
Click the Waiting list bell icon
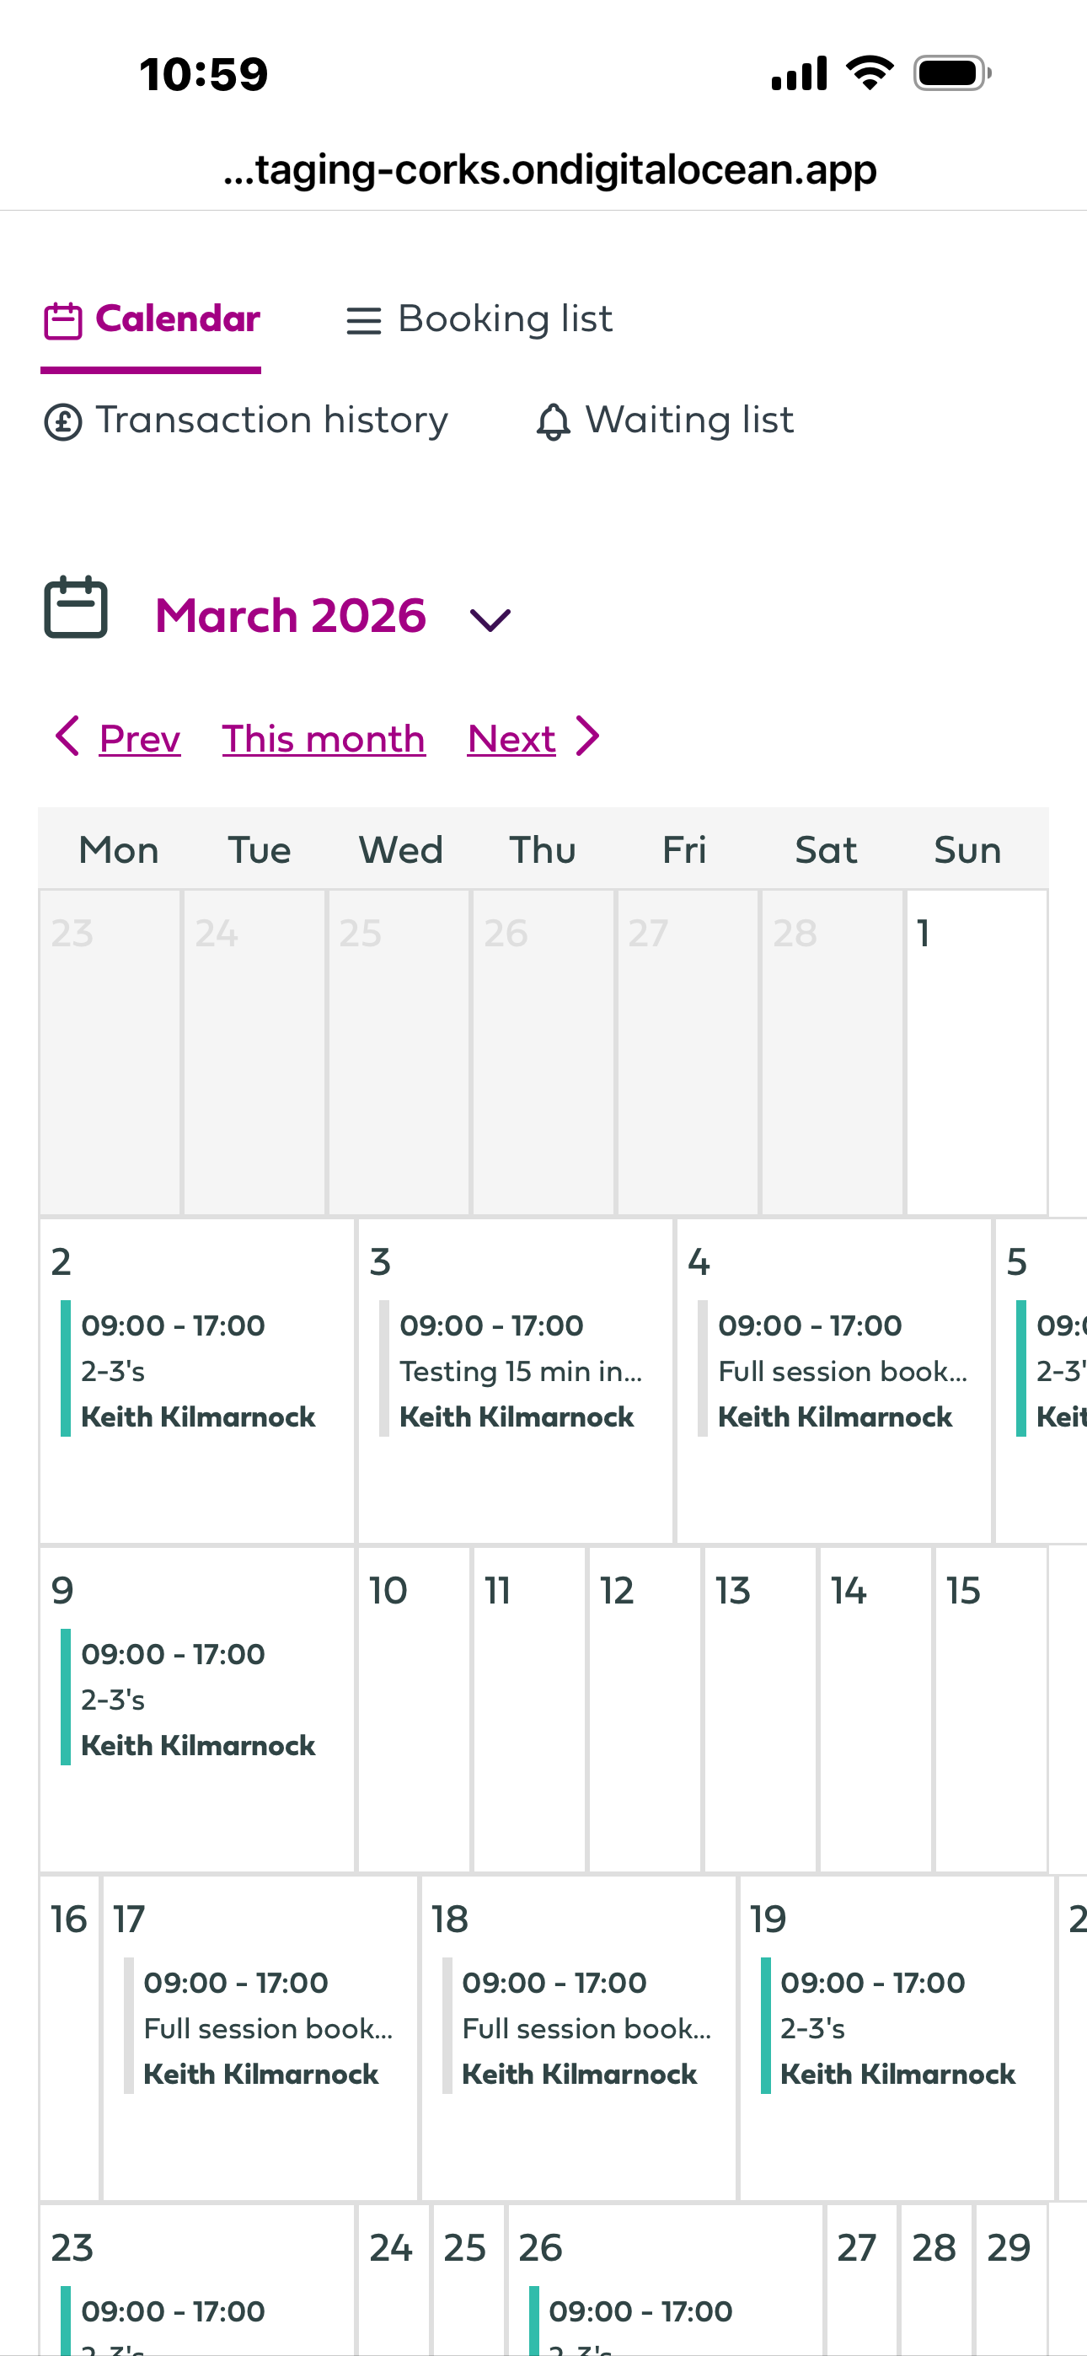[554, 422]
